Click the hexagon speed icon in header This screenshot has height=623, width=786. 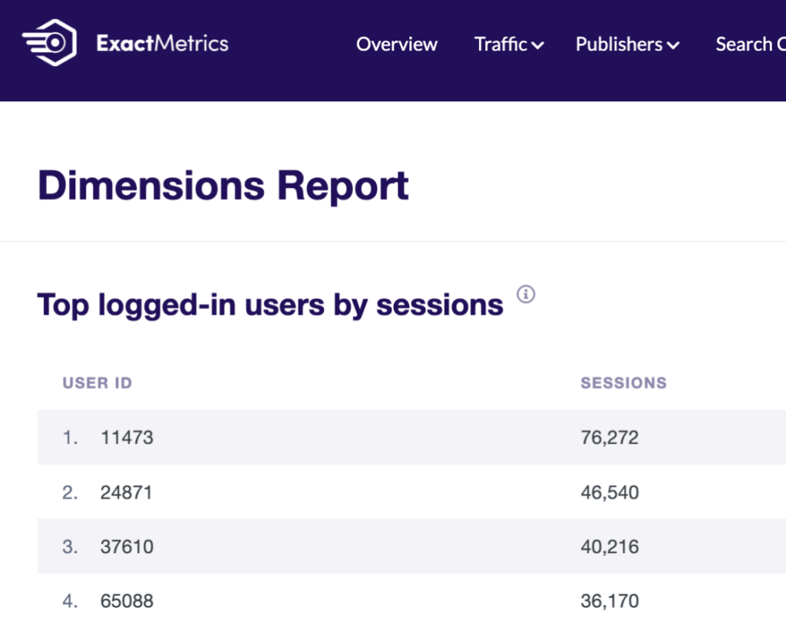(x=48, y=42)
